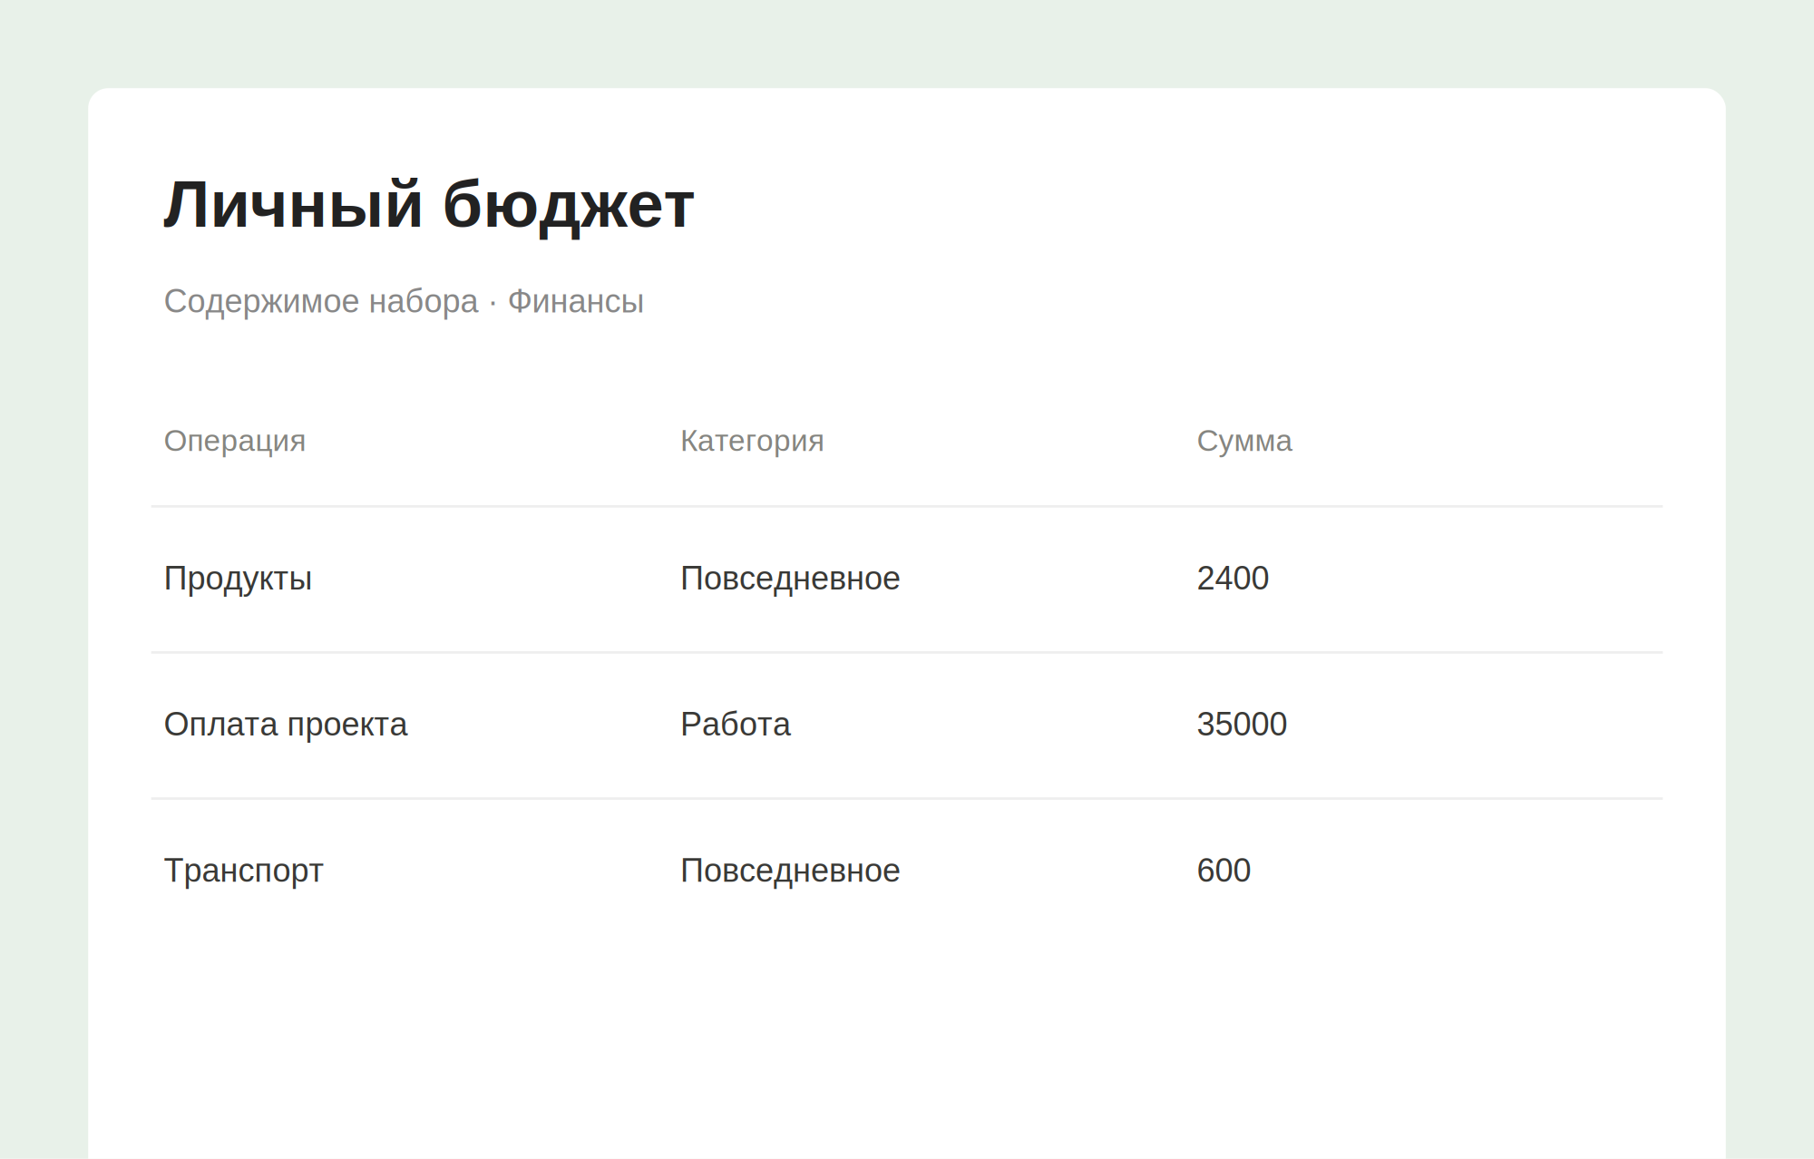
Task: Select 'Повседневное' in the Транспорт row
Action: coord(790,871)
